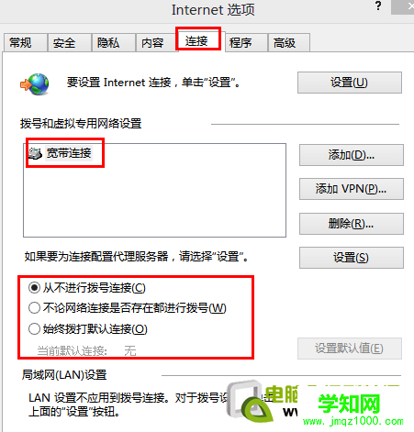
Task: Switch to the 常规 tab
Action: (x=26, y=42)
